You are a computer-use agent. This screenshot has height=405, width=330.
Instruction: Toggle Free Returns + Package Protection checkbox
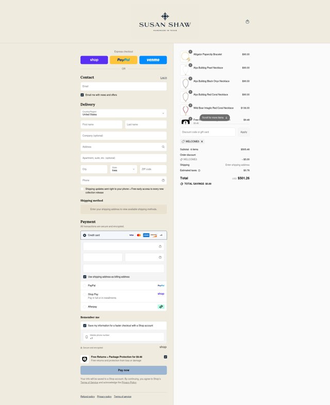click(166, 357)
